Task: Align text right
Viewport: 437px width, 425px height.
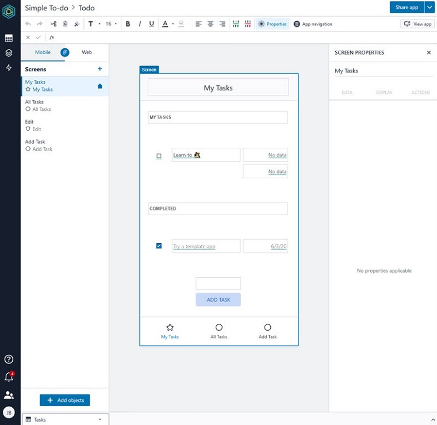Action: coord(223,24)
